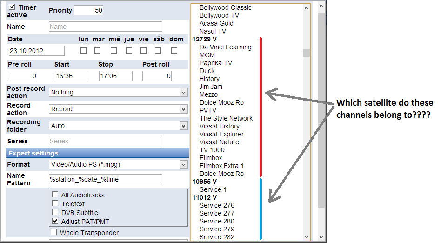This screenshot has width=441, height=243.
Task: Select the History channel in list
Action: tap(209, 79)
